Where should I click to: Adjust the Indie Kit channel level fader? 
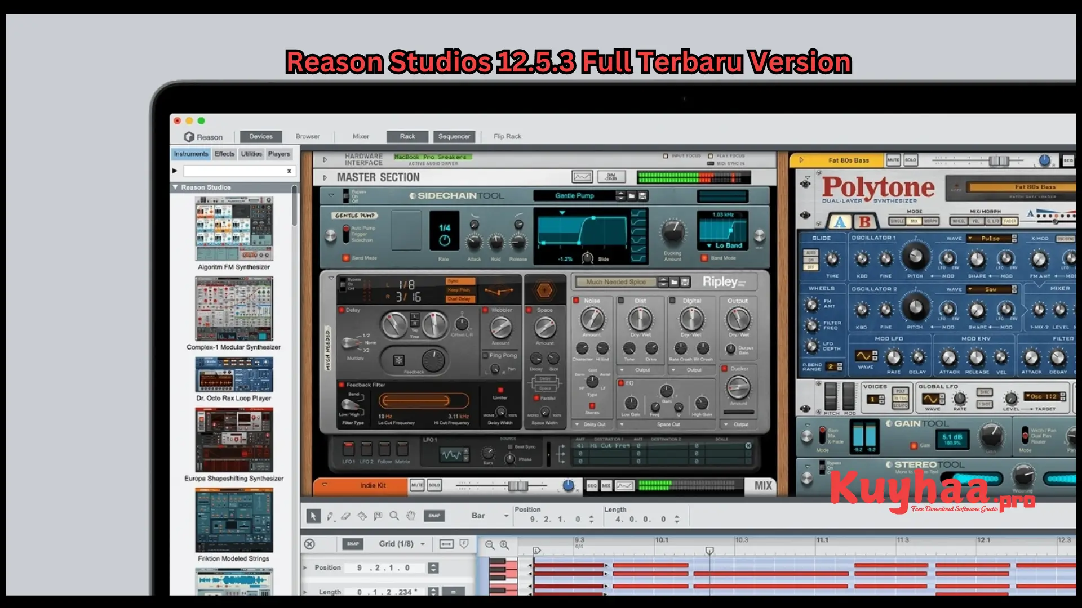[517, 485]
